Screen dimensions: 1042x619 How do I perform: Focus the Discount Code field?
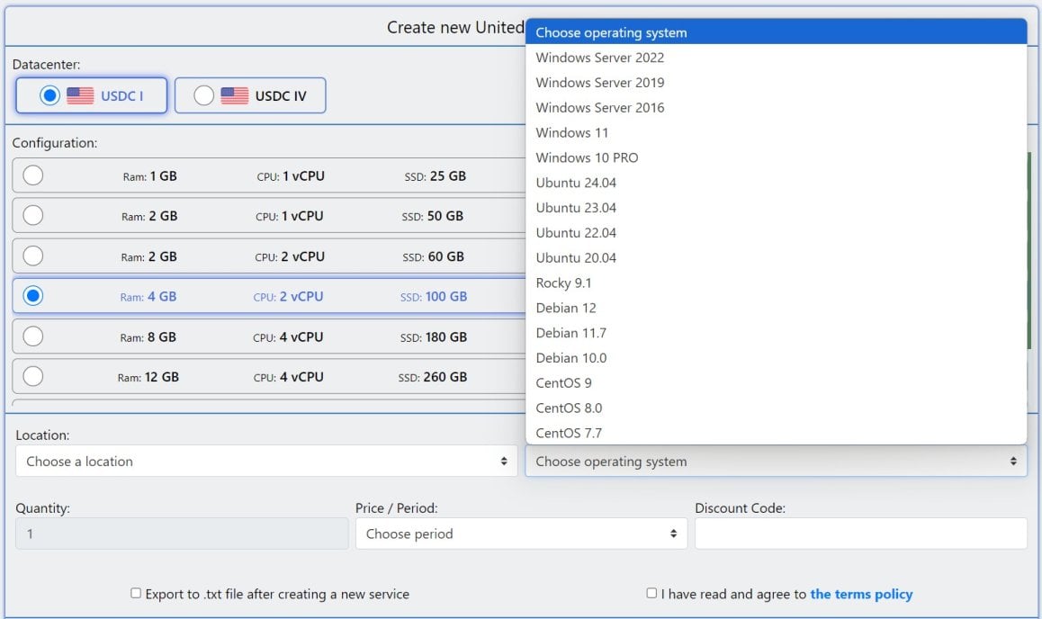[x=861, y=534]
